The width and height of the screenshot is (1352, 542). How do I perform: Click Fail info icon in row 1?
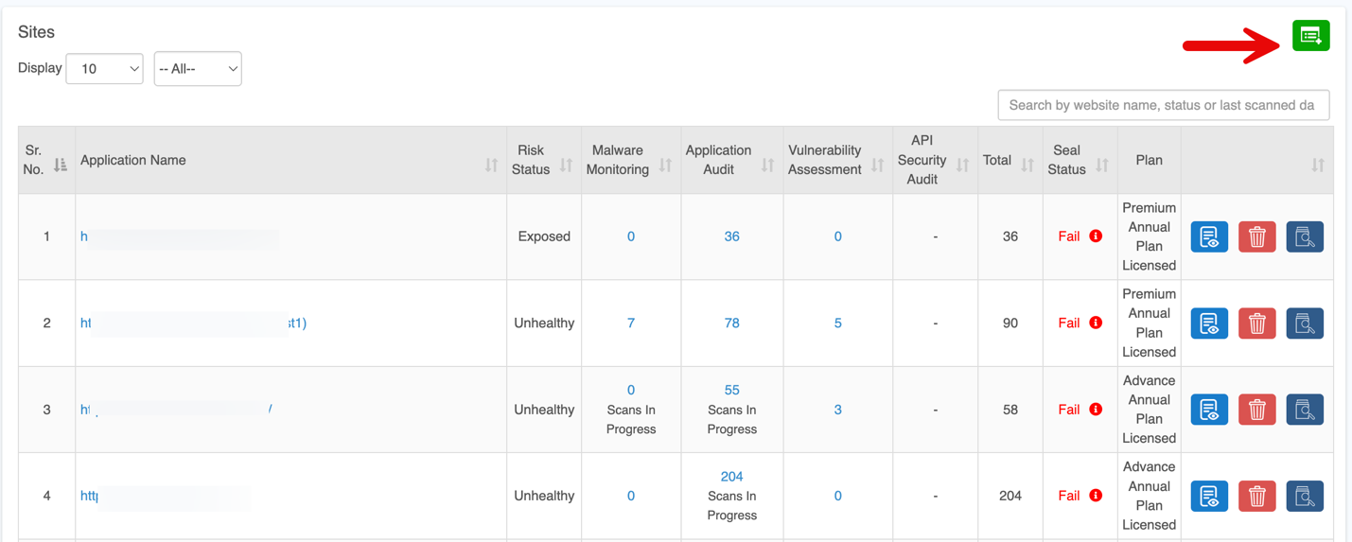pos(1096,236)
